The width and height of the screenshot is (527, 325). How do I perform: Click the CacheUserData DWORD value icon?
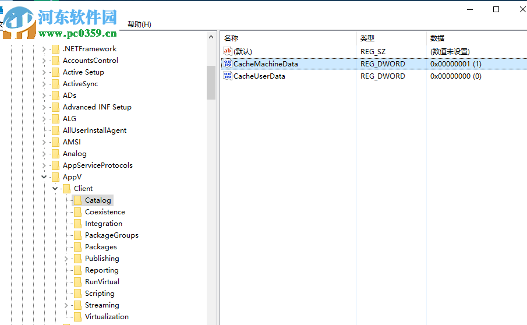[x=228, y=76]
